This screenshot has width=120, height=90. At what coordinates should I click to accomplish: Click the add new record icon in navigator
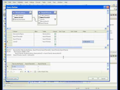point(31,71)
